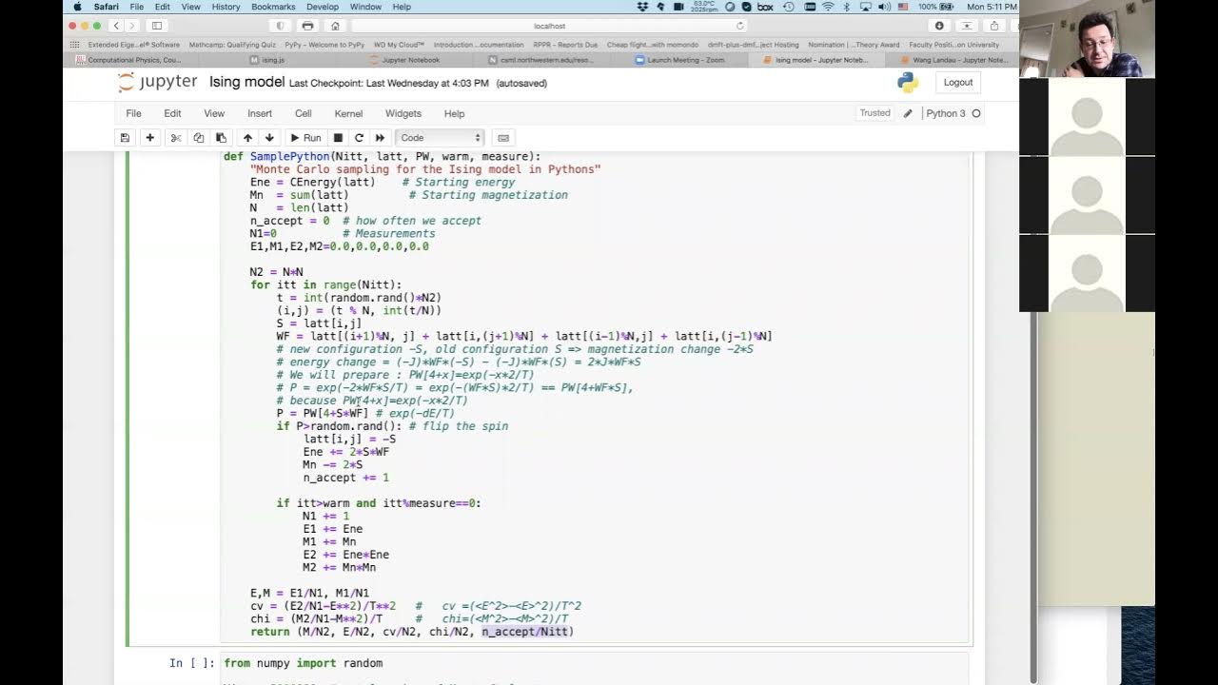Click the localhost address bar
The height and width of the screenshot is (685, 1218).
pyautogui.click(x=549, y=26)
